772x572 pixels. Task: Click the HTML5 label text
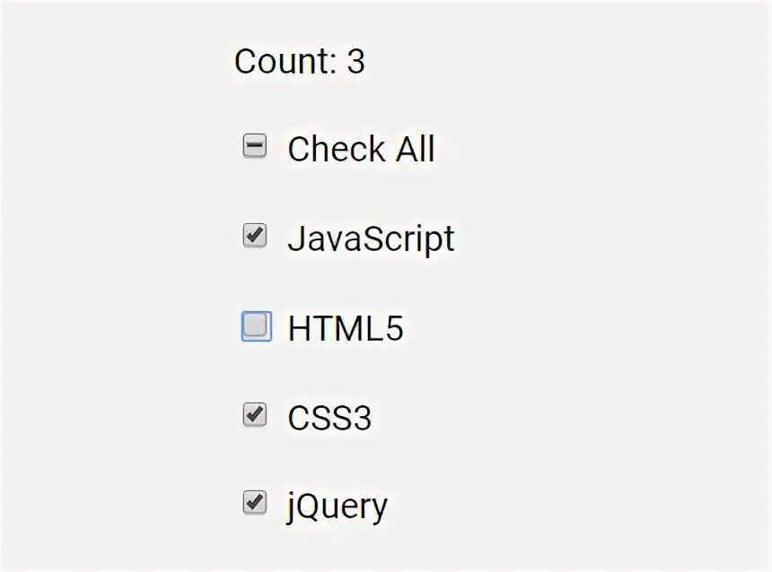tap(346, 328)
